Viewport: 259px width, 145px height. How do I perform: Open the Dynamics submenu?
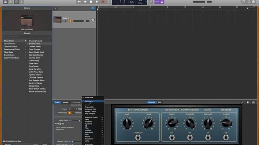click(x=93, y=124)
